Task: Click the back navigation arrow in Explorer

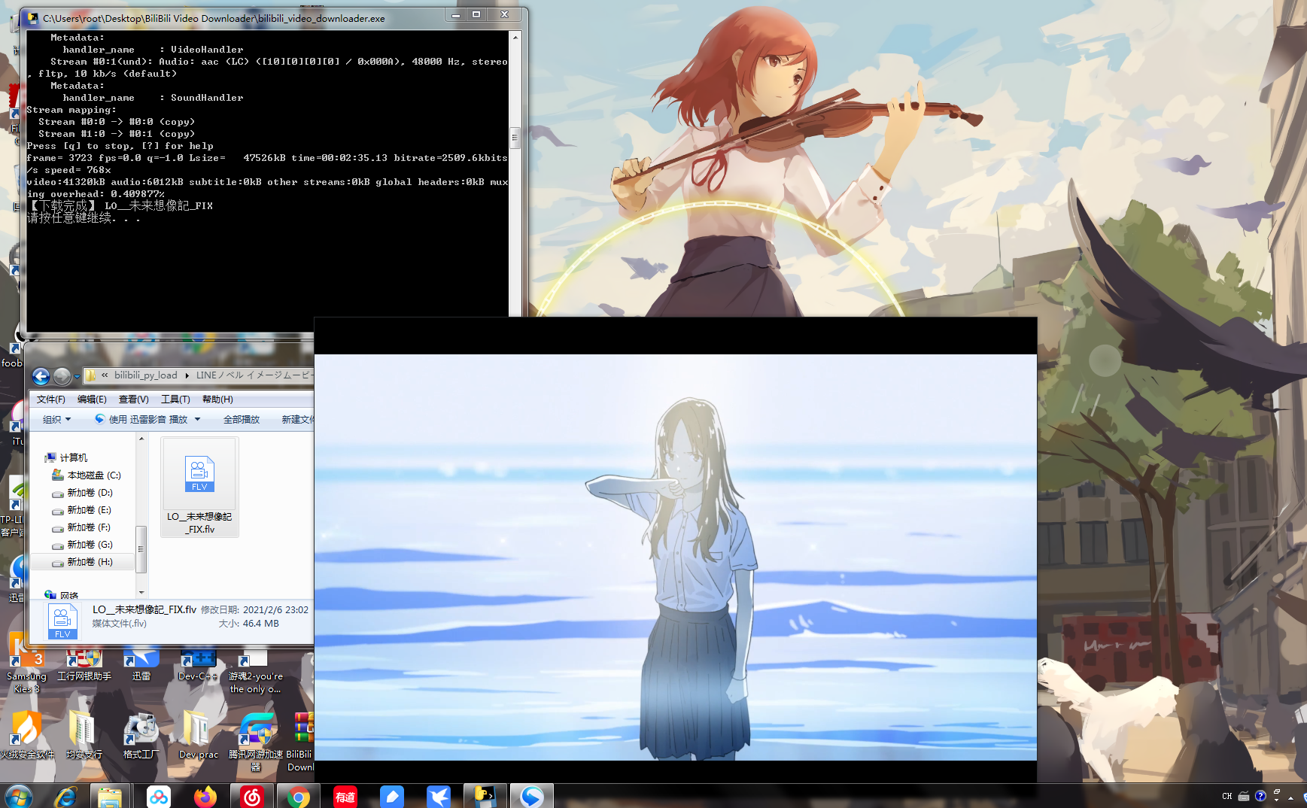Action: [41, 376]
